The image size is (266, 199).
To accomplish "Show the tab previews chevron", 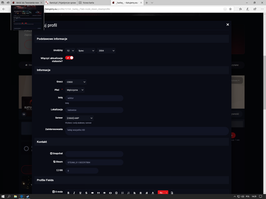I will point(152,3).
